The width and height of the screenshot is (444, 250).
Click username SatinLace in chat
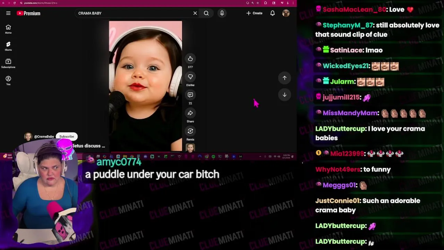coord(347,50)
